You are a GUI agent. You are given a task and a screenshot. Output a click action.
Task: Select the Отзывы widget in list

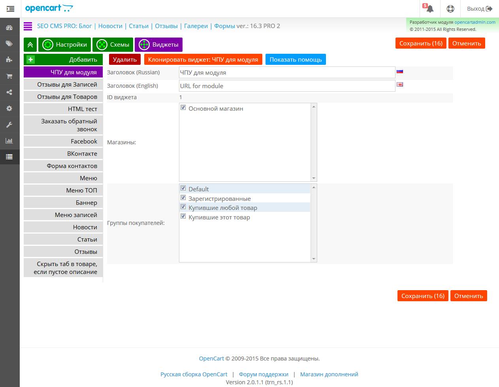63,251
